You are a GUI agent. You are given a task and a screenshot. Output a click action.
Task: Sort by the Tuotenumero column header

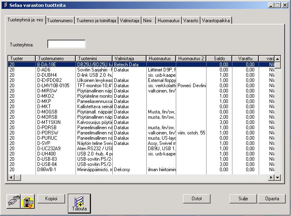pyautogui.click(x=55, y=59)
